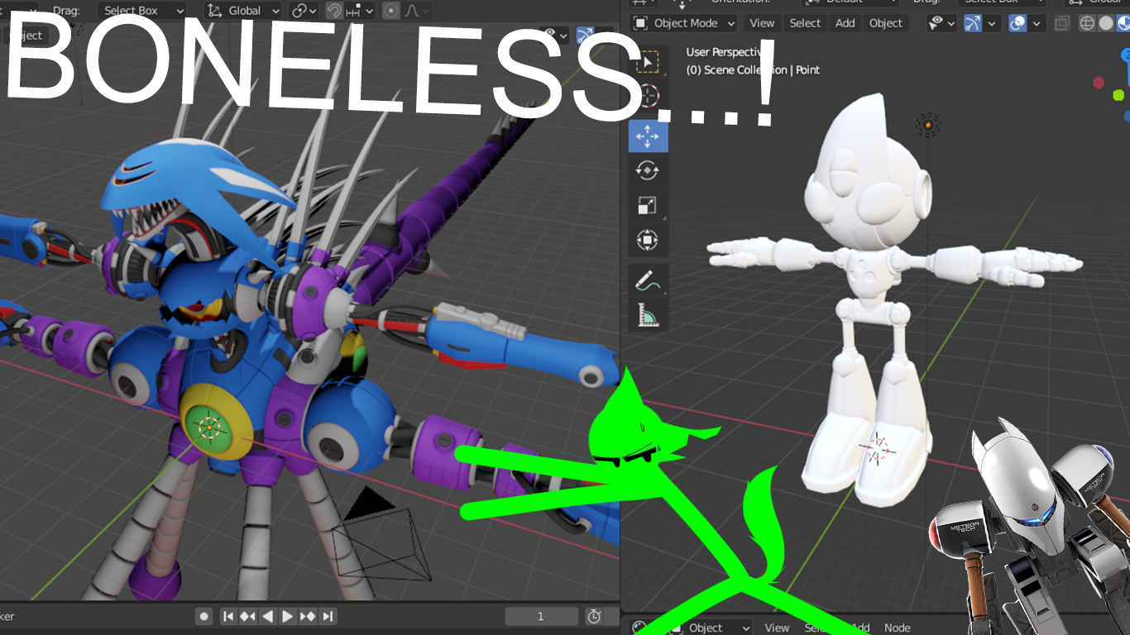Open the Select menu in right viewport
Screen dimensions: 1130x635
pyautogui.click(x=805, y=23)
